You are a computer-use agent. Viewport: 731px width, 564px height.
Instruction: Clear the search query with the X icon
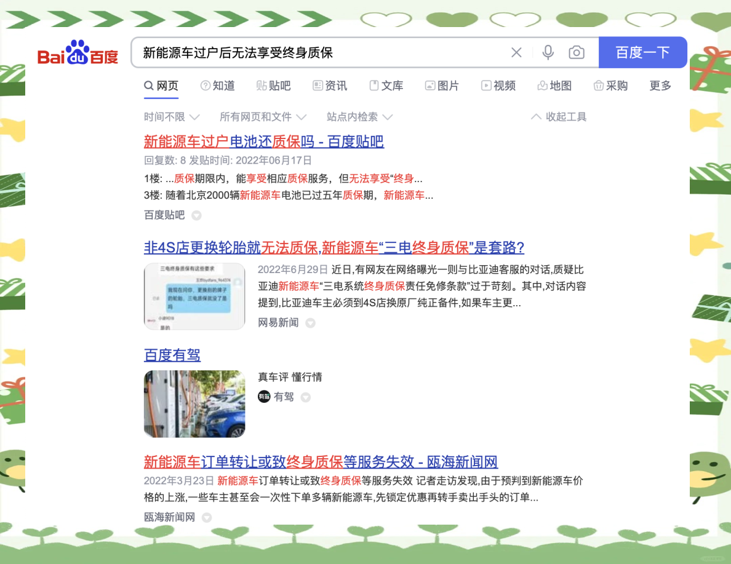516,53
